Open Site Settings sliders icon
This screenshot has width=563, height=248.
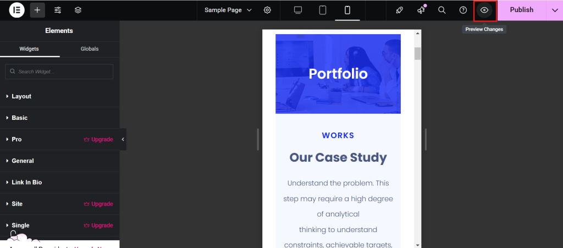click(x=58, y=10)
